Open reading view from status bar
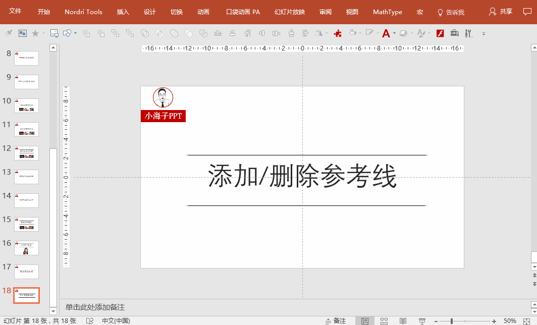The height and width of the screenshot is (325, 537). (403, 321)
